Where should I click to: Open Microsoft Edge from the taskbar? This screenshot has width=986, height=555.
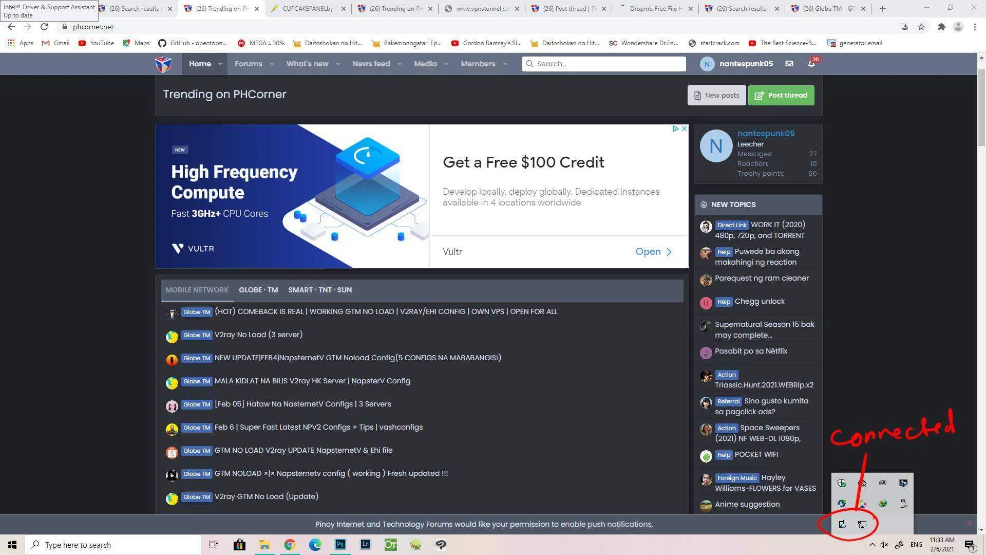coord(315,545)
